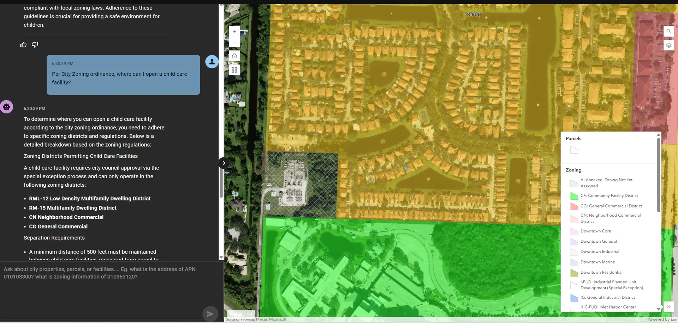Click the zoom out minus icon
The width and height of the screenshot is (678, 323).
[234, 42]
